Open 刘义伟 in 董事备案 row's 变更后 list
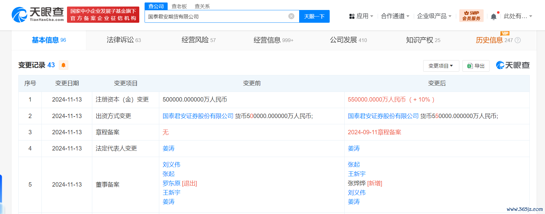This screenshot has height=214, width=545. click(x=356, y=193)
